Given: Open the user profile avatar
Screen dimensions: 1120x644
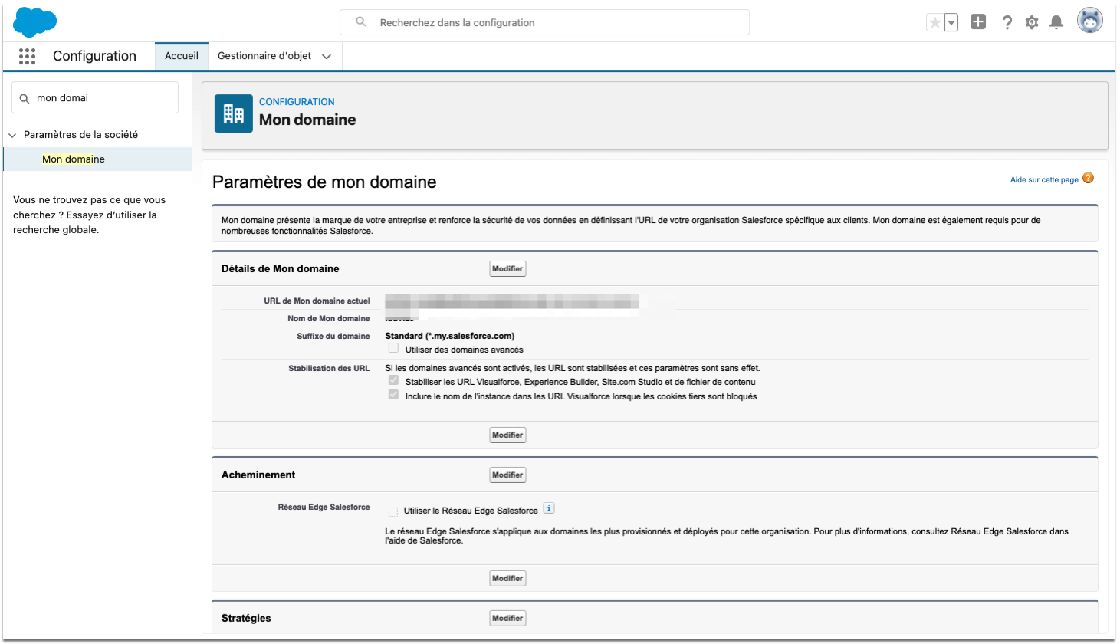Looking at the screenshot, I should pos(1089,21).
